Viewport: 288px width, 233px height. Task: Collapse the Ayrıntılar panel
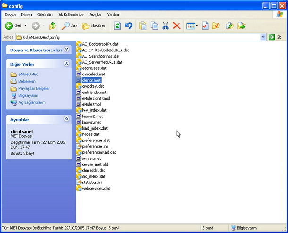pos(67,119)
